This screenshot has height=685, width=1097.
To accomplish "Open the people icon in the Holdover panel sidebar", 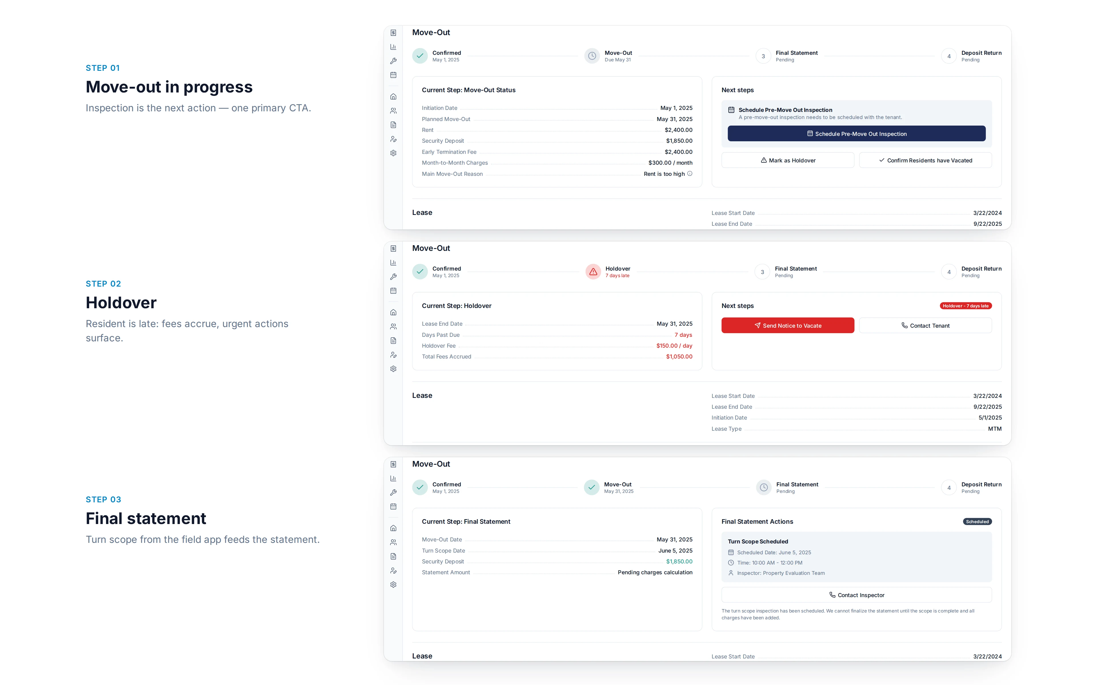I will click(x=393, y=326).
